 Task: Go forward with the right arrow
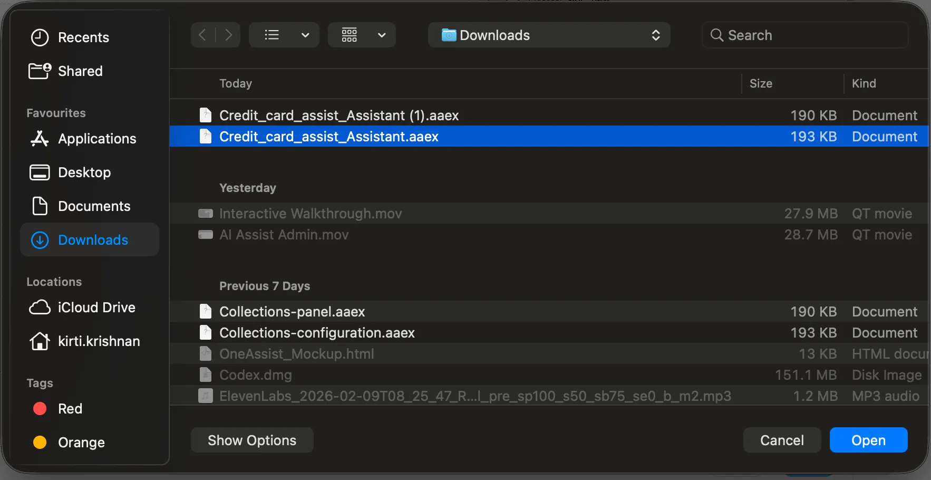[228, 35]
